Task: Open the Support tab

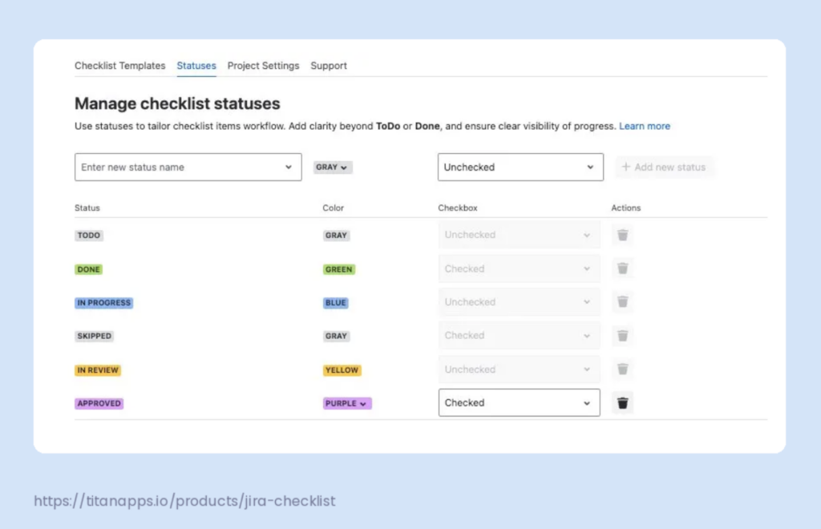Action: (329, 66)
